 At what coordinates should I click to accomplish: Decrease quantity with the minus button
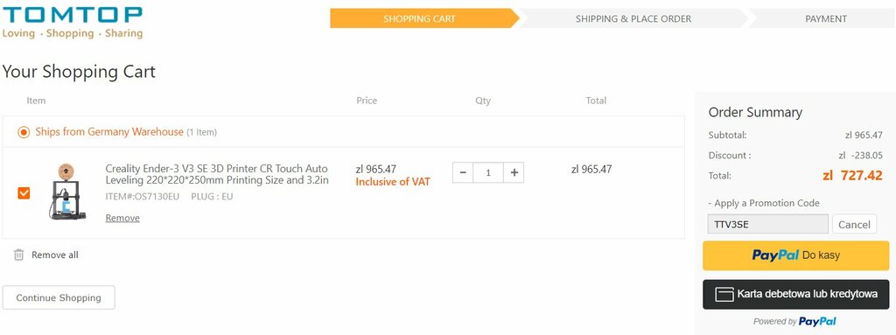[x=463, y=172]
